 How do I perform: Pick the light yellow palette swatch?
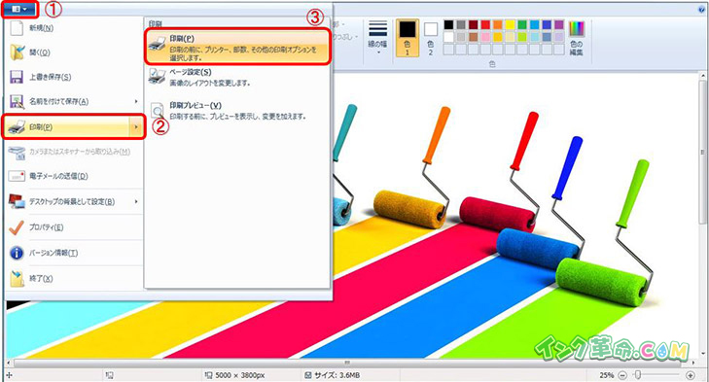coord(510,37)
